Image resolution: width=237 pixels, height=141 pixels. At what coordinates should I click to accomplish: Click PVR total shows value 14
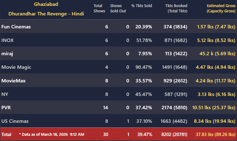click(x=106, y=108)
